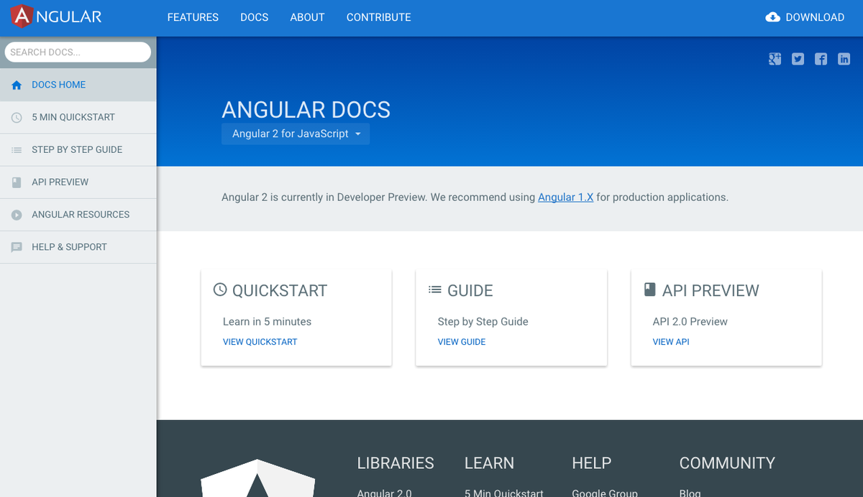Open the Docs menu item
The height and width of the screenshot is (497, 863).
click(255, 17)
